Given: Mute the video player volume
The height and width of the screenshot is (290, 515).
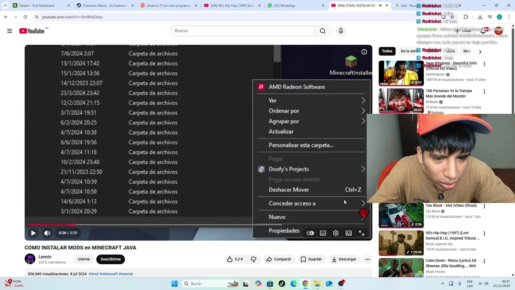Looking at the screenshot, I should pos(47,233).
